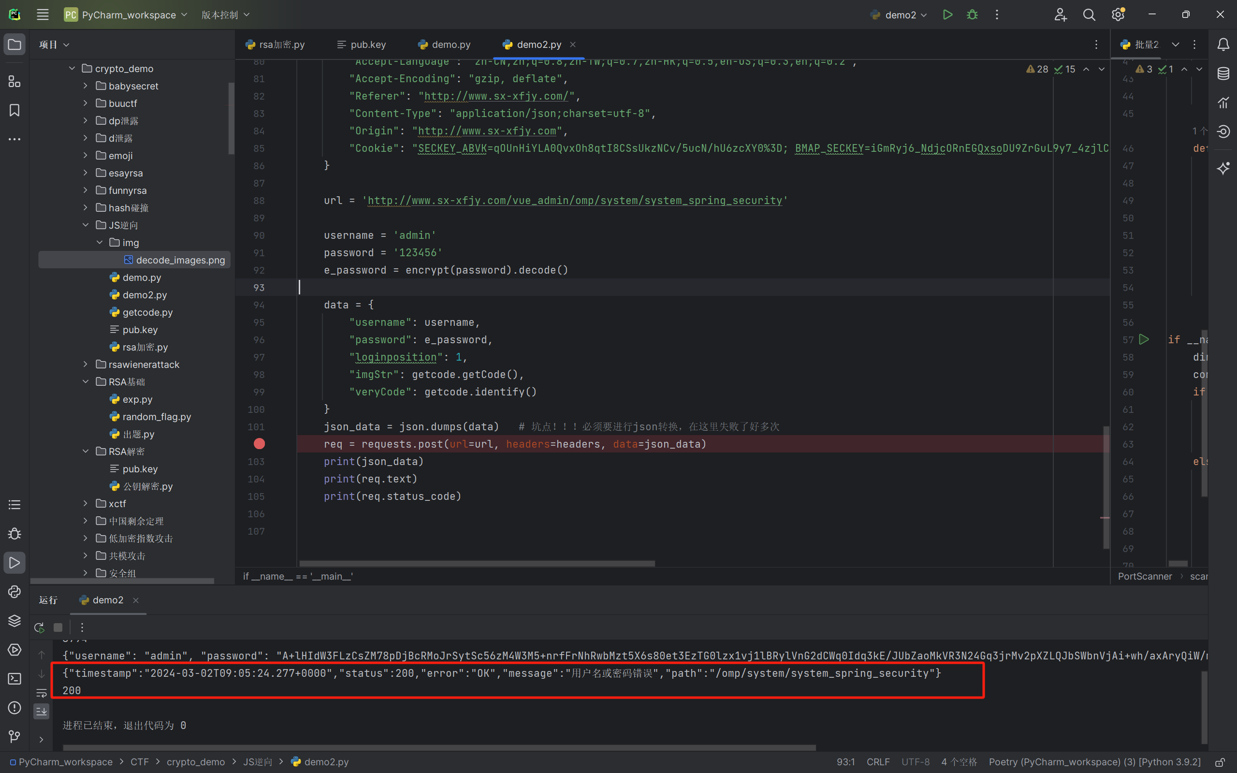Open editor tabs more options menu
The image size is (1237, 773).
pyautogui.click(x=1096, y=44)
